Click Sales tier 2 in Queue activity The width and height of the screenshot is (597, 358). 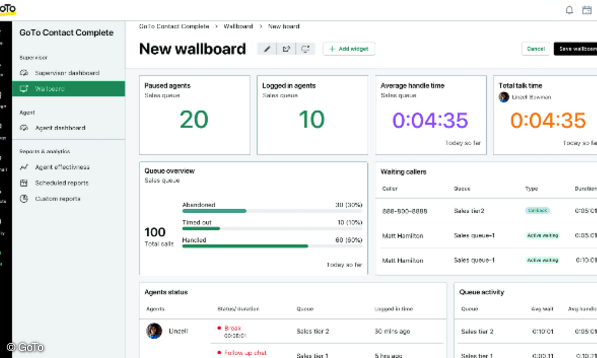tap(477, 331)
